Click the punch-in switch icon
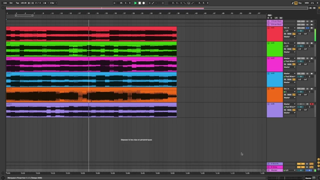The image size is (320, 180). coord(185,3)
